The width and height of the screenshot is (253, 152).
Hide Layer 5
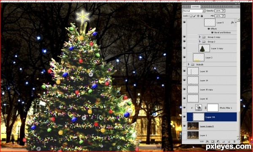coord(184,22)
